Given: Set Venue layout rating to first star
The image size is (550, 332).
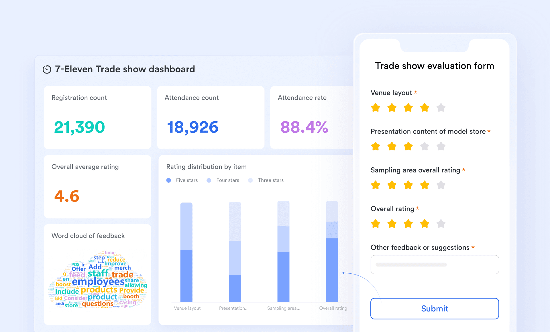Looking at the screenshot, I should (x=375, y=108).
